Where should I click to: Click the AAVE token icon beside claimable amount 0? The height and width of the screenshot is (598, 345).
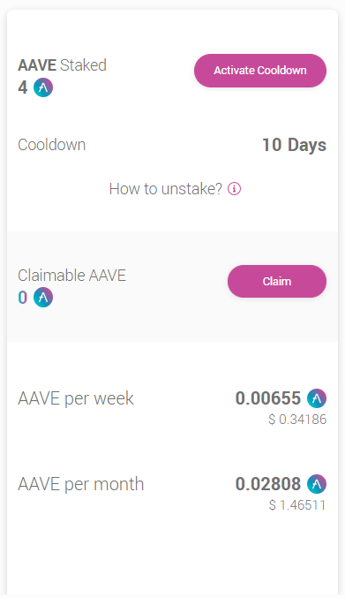pyautogui.click(x=43, y=298)
